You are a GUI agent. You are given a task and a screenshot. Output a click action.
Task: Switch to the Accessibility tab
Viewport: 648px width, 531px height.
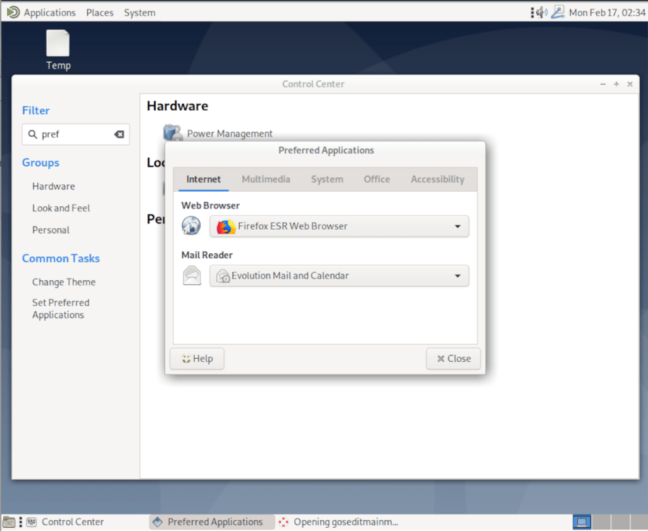[437, 179]
